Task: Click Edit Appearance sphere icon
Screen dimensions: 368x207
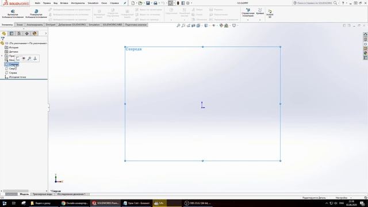Action: click(221, 25)
